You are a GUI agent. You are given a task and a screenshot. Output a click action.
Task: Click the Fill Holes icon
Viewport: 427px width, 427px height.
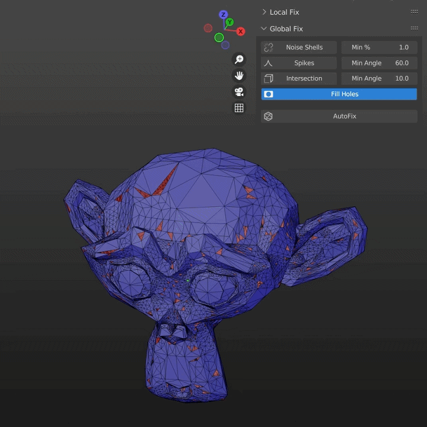pyautogui.click(x=269, y=94)
